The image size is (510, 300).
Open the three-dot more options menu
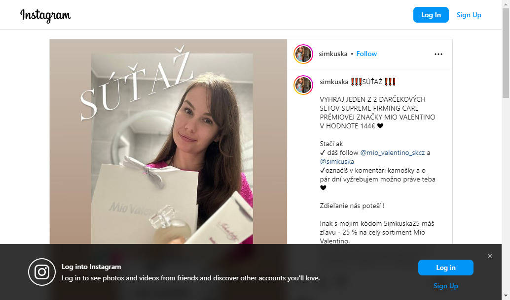[x=438, y=54]
